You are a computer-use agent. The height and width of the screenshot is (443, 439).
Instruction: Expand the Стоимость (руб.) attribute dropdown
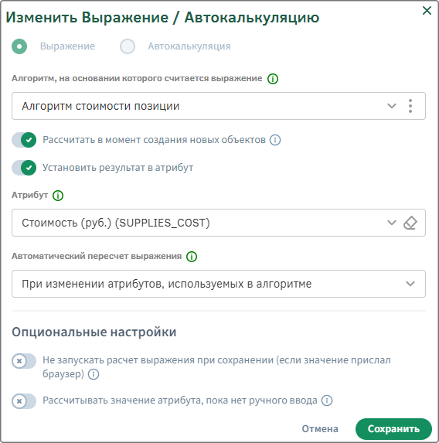pyautogui.click(x=392, y=223)
